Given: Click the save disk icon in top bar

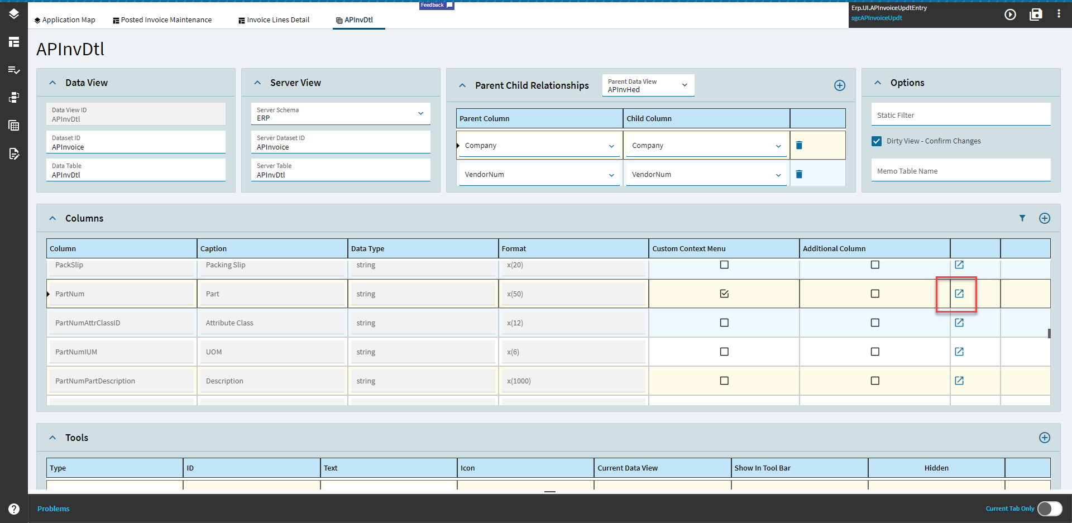Looking at the screenshot, I should [x=1036, y=15].
